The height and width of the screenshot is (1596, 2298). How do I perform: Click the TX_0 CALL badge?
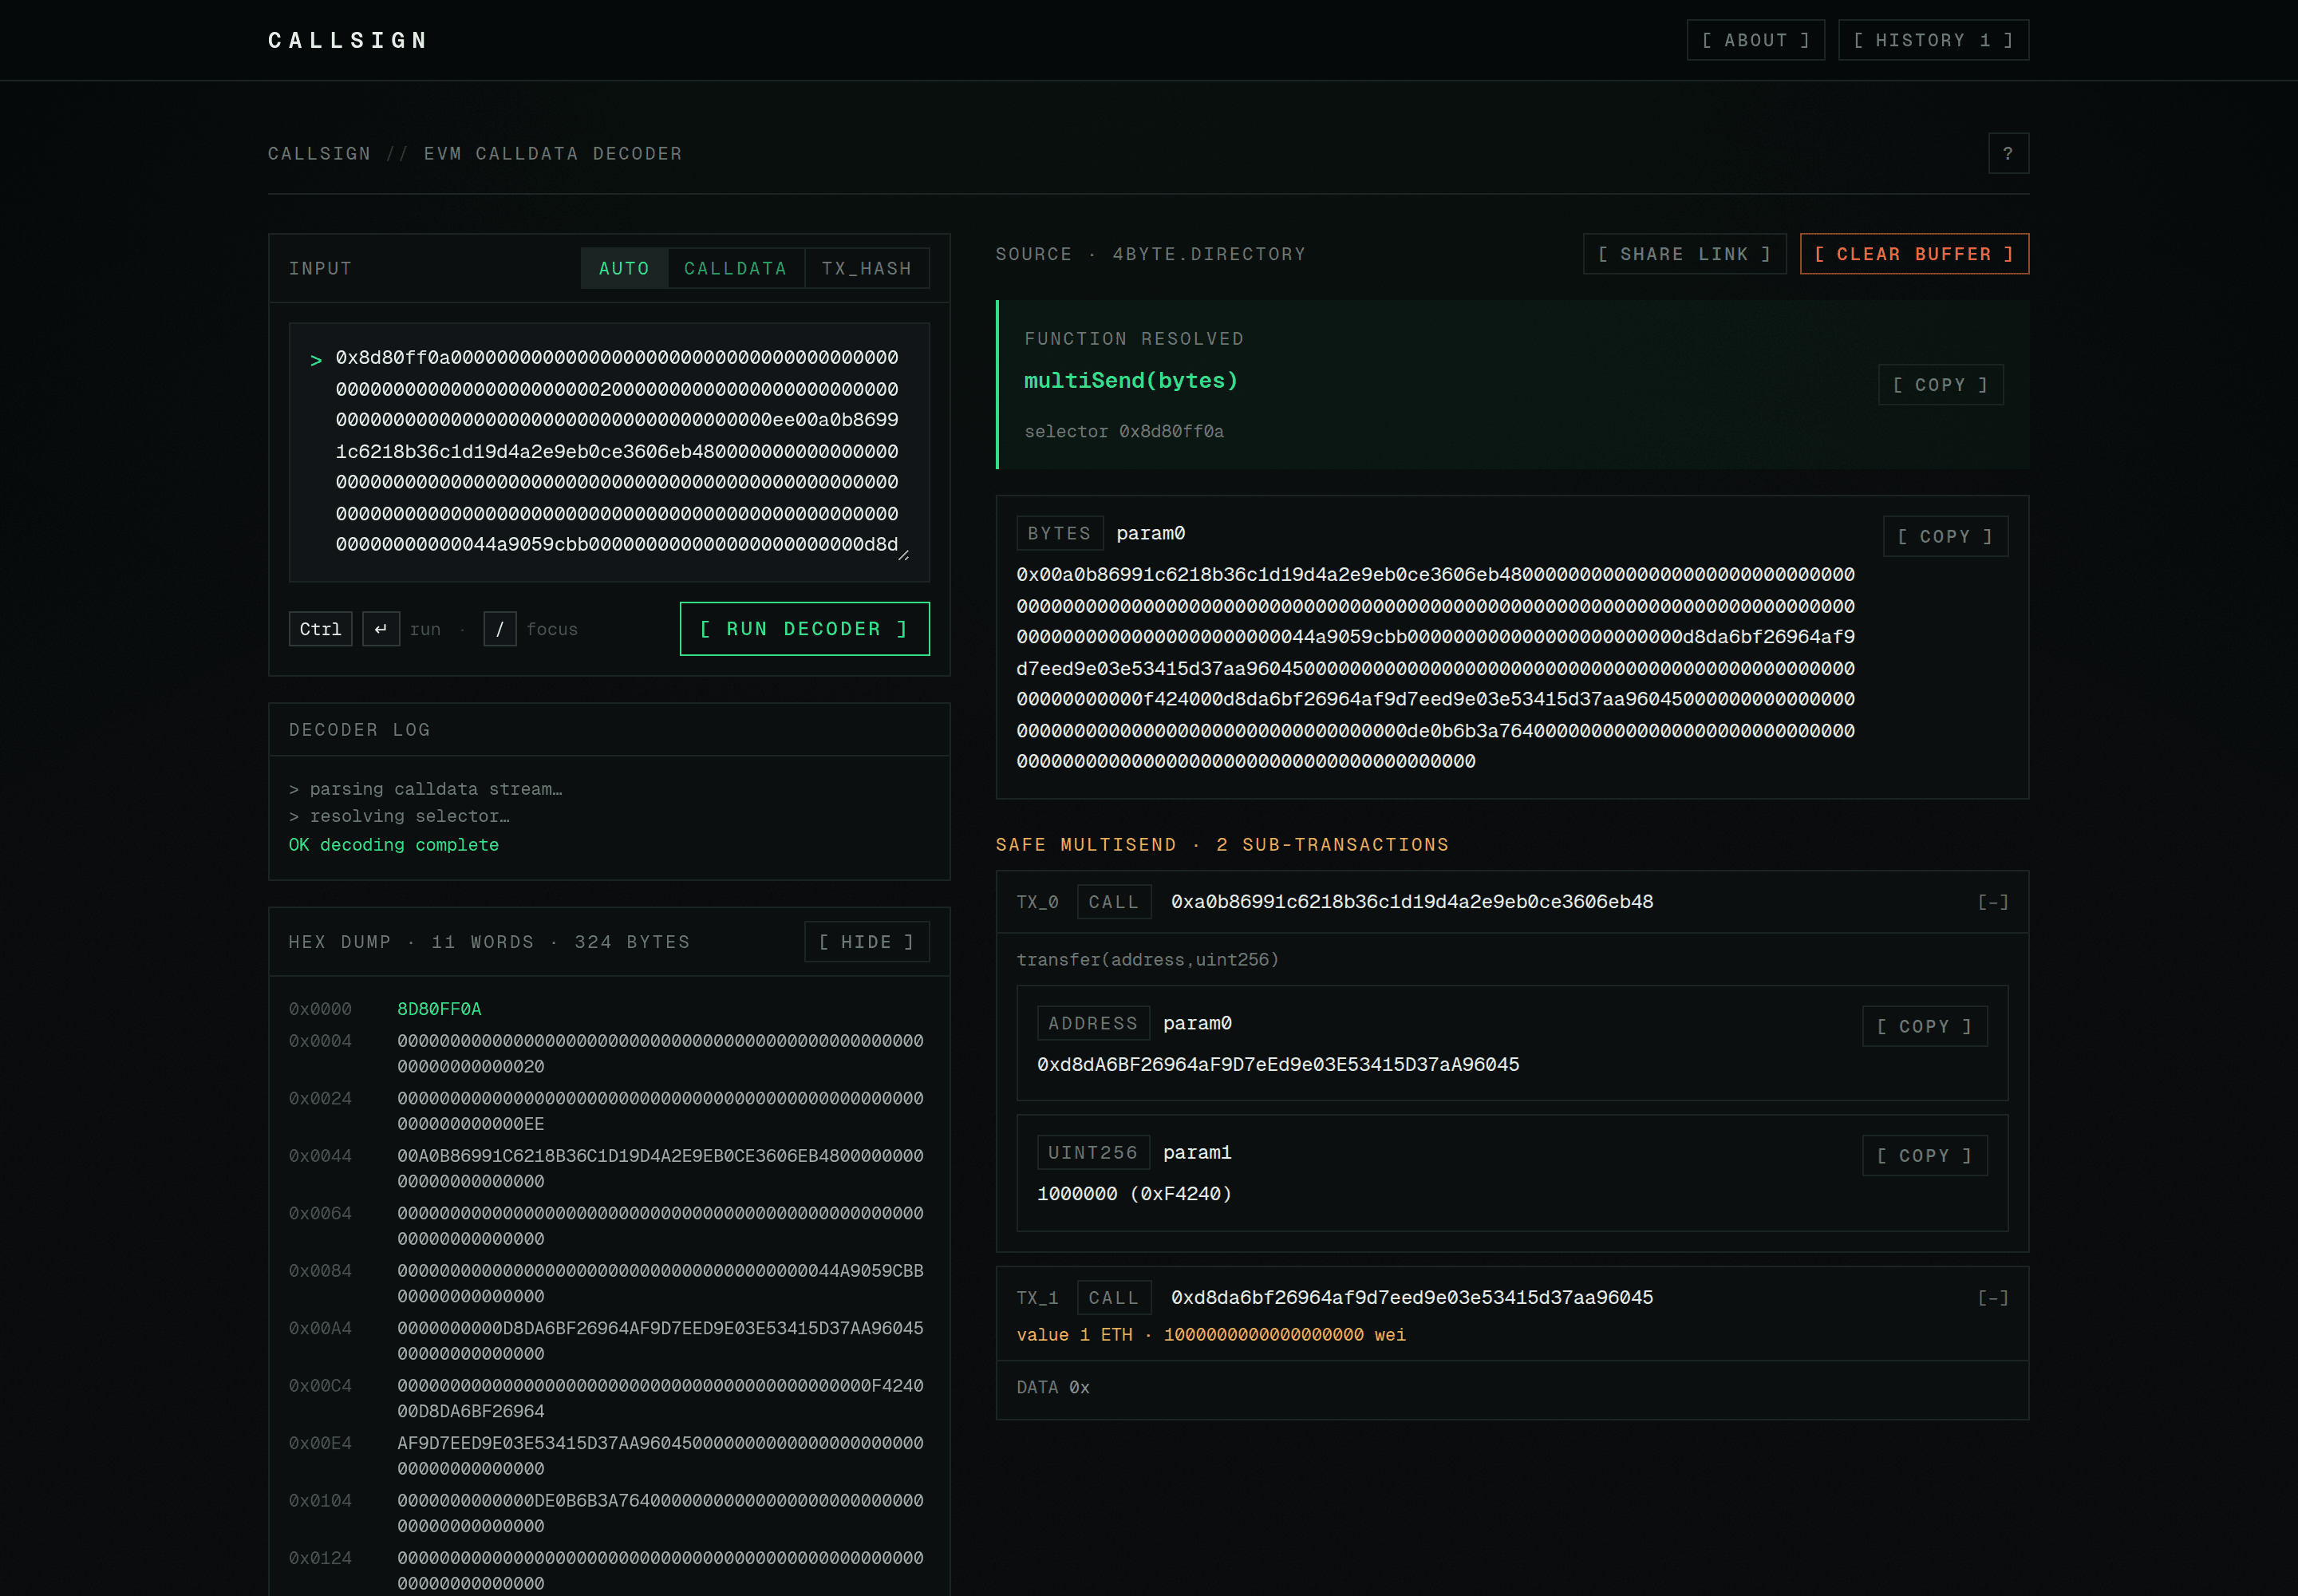[1114, 902]
